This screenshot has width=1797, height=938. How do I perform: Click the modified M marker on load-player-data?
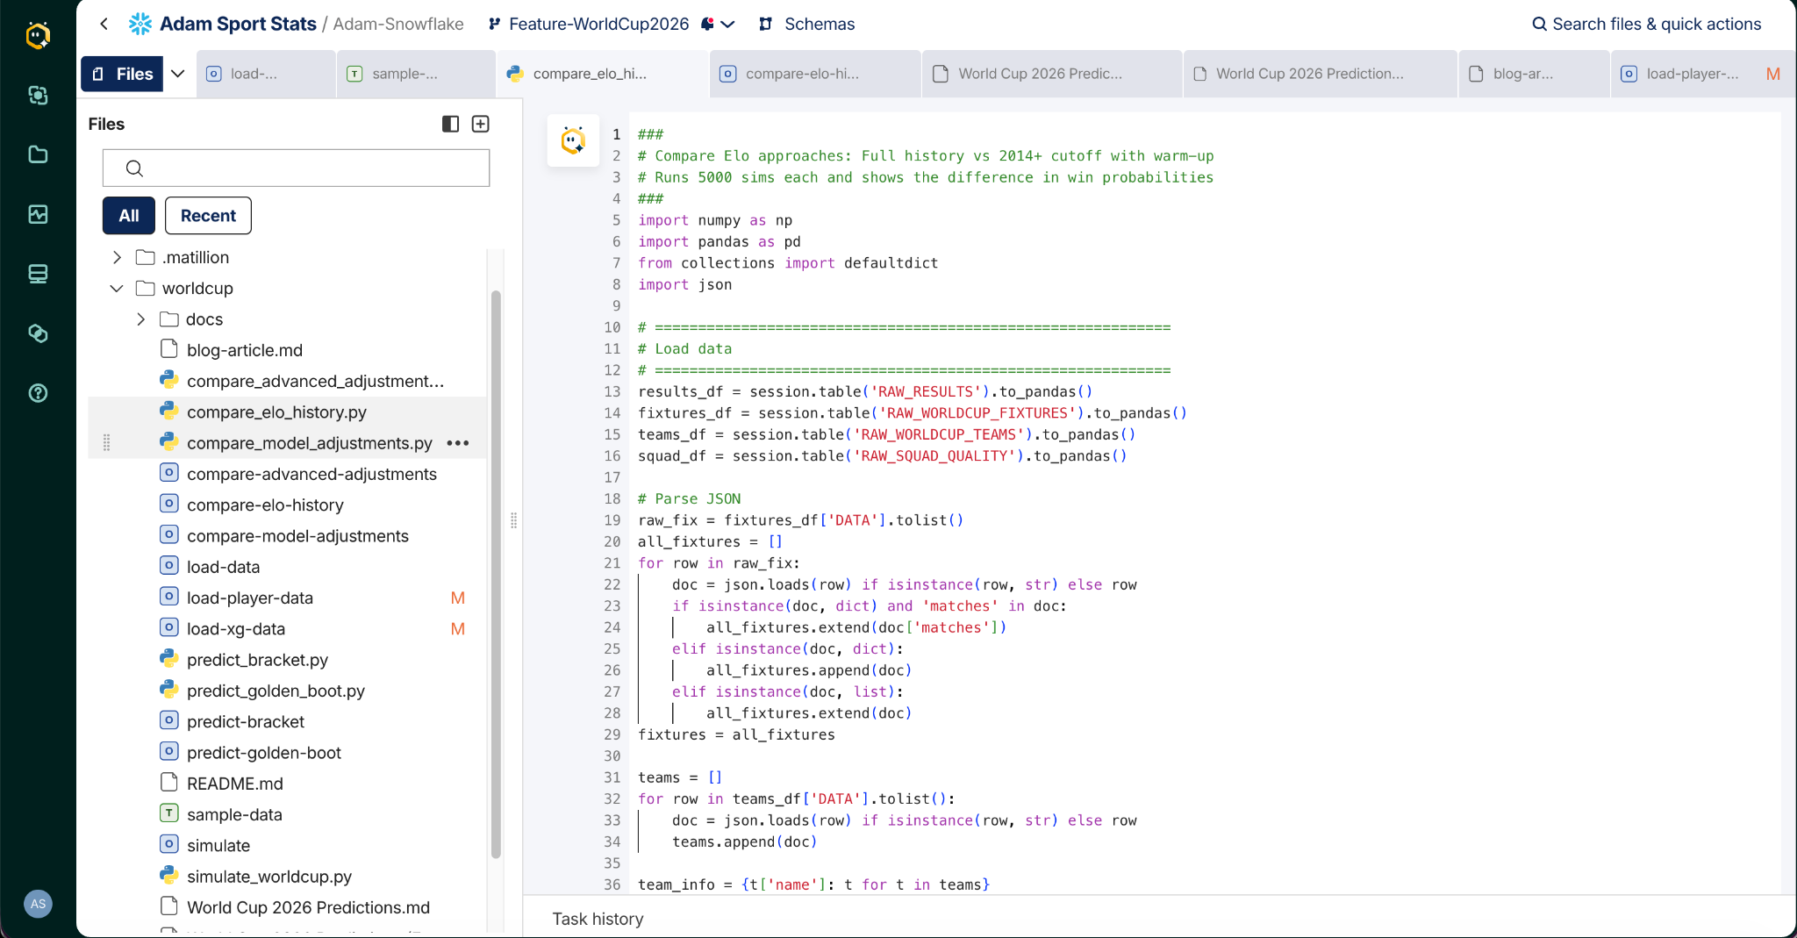click(458, 598)
